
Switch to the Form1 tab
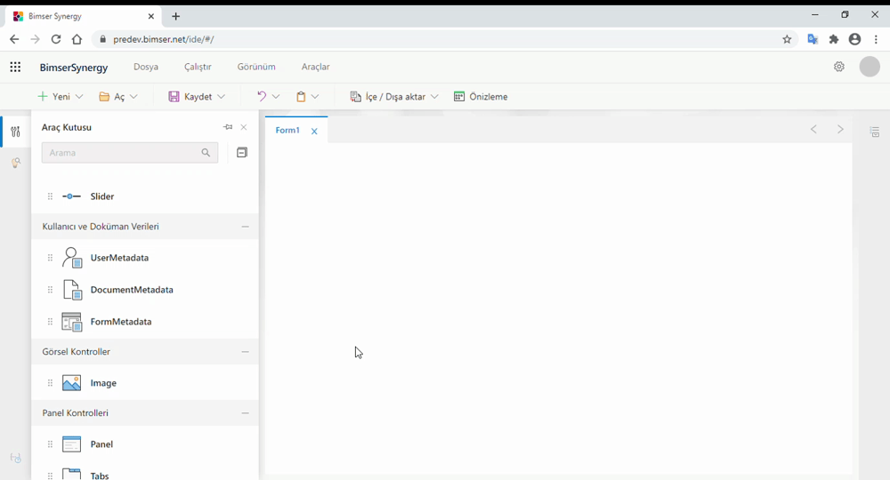point(287,131)
